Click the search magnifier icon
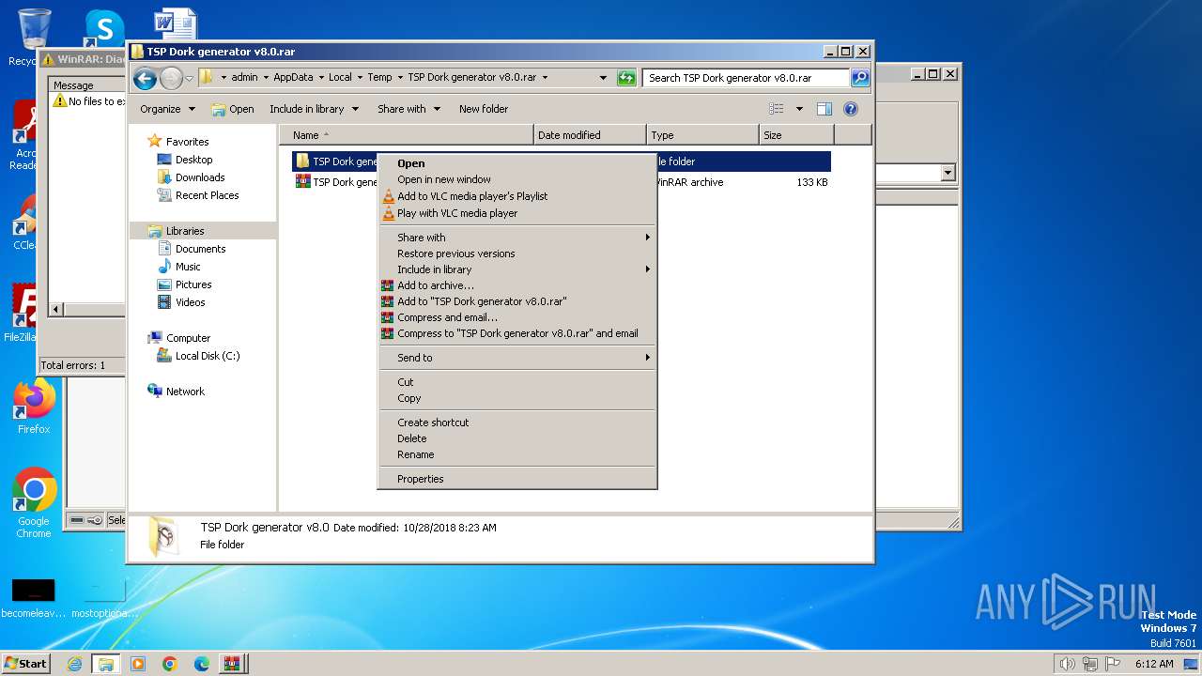Screen dimensions: 1202x676 (860, 78)
